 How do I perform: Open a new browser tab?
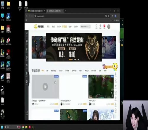point(66,11)
